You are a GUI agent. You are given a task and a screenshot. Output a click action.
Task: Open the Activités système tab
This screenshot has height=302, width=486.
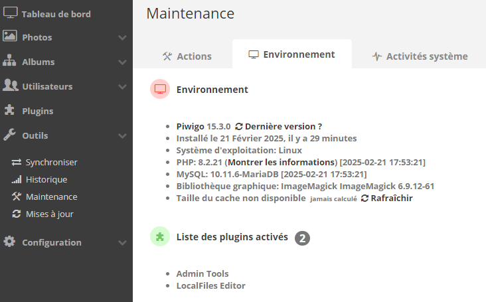coord(420,56)
